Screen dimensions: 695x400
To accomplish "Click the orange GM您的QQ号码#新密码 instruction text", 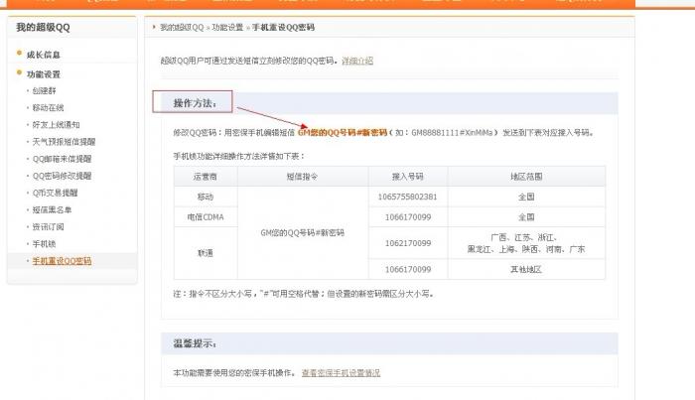I will click(343, 132).
